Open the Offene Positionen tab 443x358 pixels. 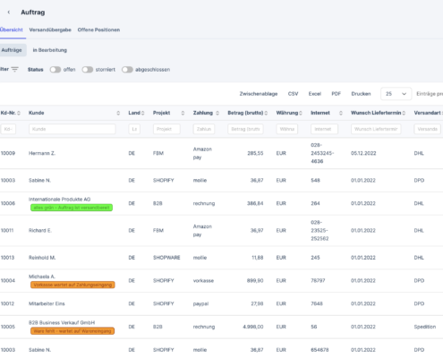[98, 30]
